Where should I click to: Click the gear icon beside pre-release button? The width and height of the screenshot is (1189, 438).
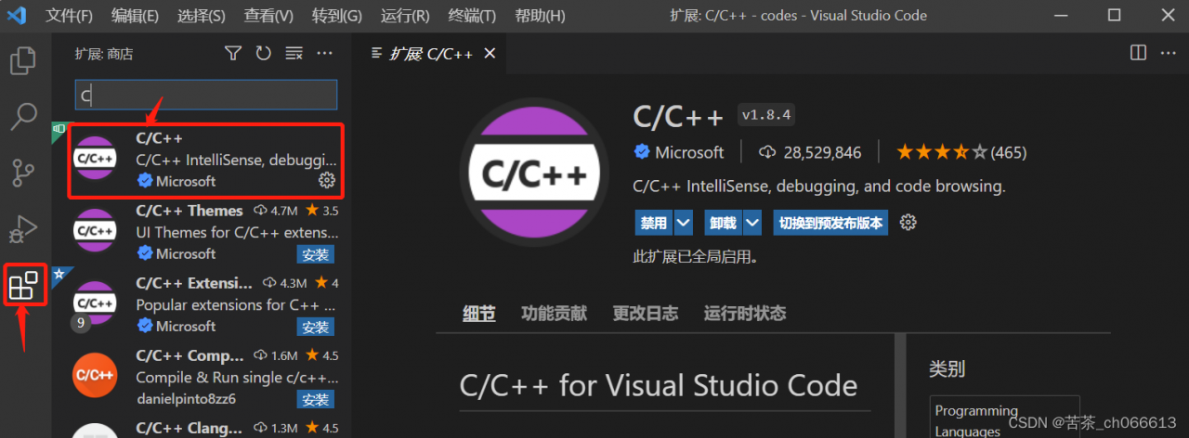tap(908, 223)
